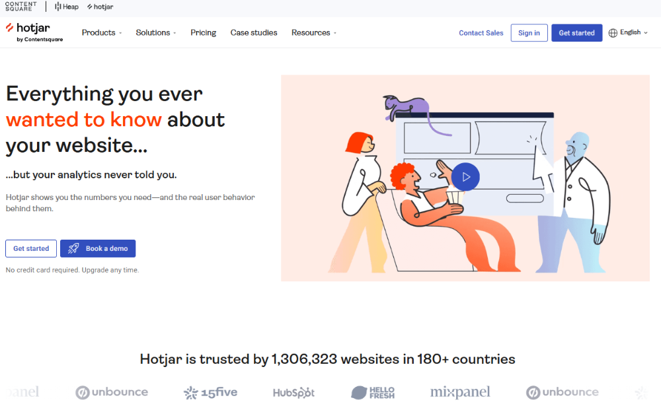Select the HubSpot logo
This screenshot has width=661, height=406.
pyautogui.click(x=293, y=392)
